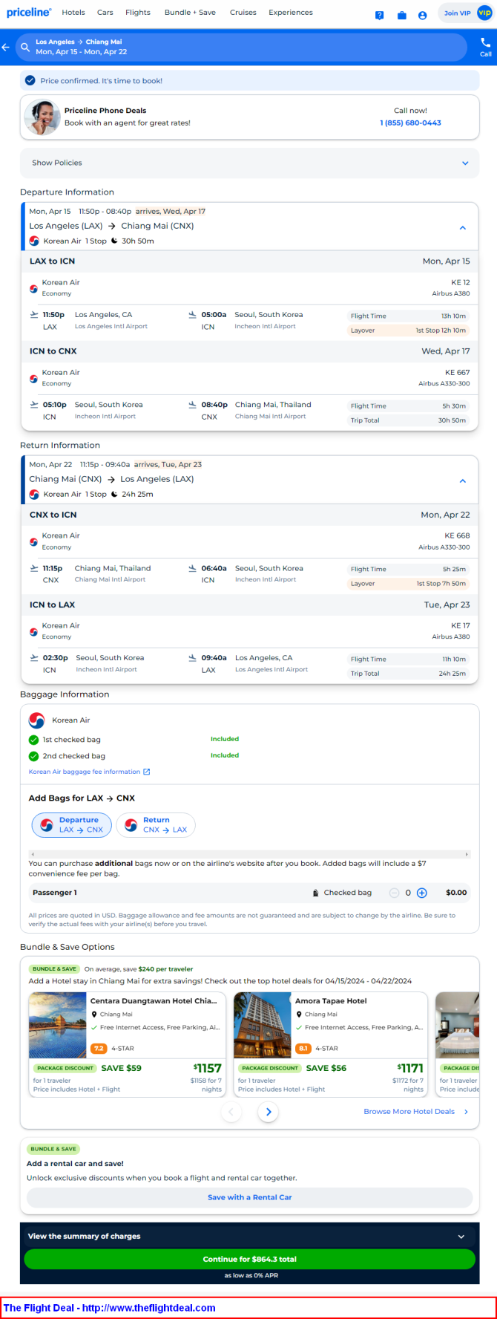
Task: Click the 1st Stop 12h 10m layover
Action: tap(408, 330)
